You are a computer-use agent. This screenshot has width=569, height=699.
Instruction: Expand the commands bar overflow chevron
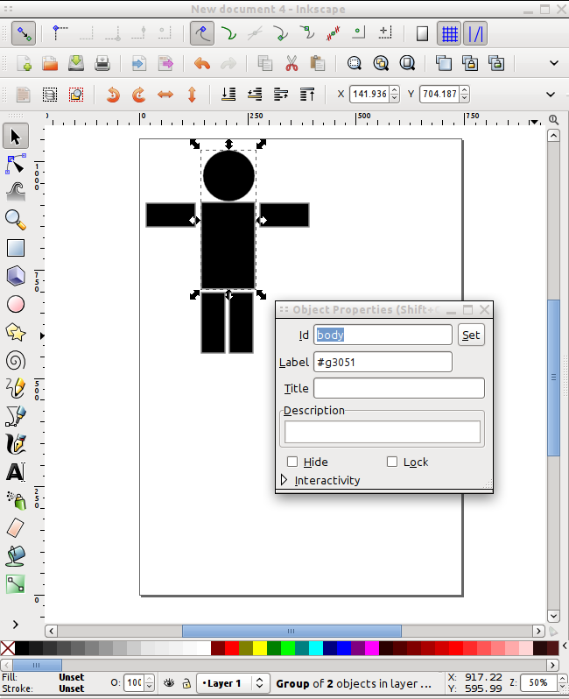[x=554, y=63]
